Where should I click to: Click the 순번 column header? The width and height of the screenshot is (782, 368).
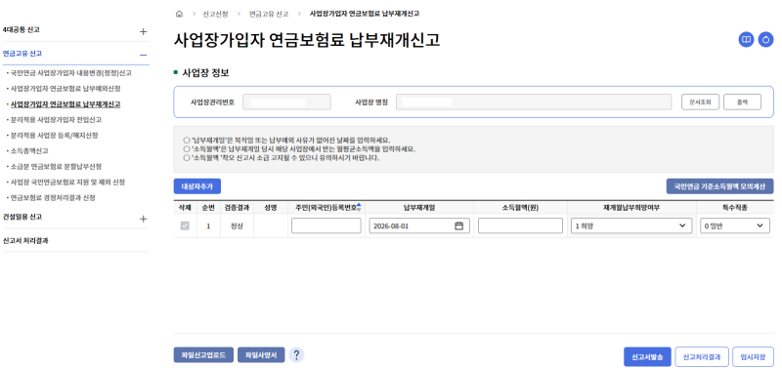(x=208, y=207)
